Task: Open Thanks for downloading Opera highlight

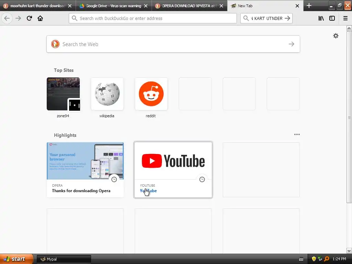Action: [85, 170]
